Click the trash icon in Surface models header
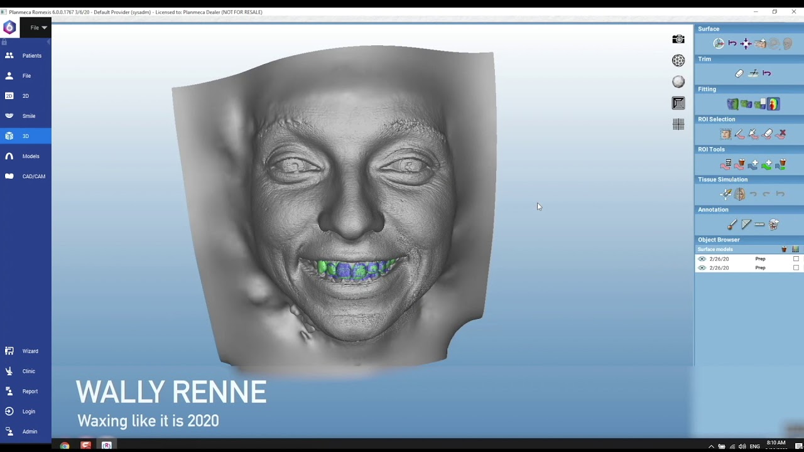This screenshot has width=804, height=452. (x=784, y=249)
